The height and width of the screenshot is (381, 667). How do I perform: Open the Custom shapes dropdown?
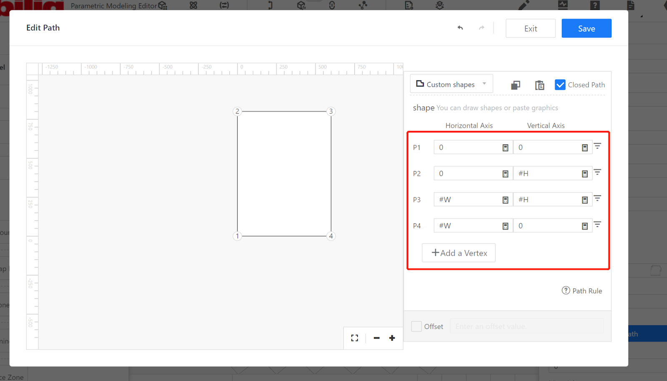(451, 84)
